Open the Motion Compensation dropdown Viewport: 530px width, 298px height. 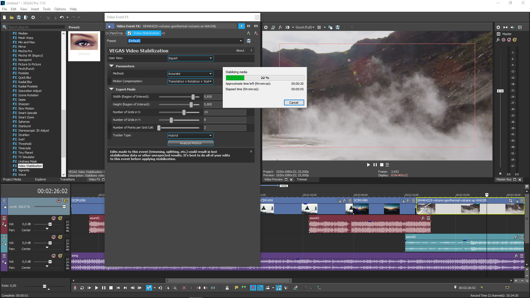pyautogui.click(x=189, y=81)
